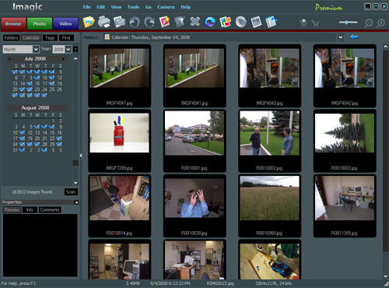Open the image editor icon with pink picture
389x288 pixels.
pos(164,22)
